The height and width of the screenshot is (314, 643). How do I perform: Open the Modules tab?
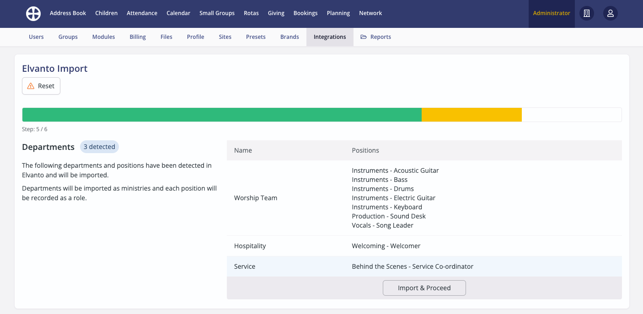tap(103, 37)
